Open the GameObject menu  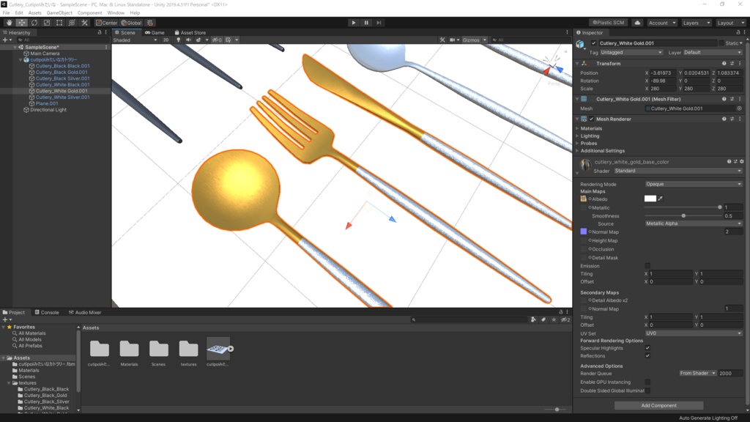(x=59, y=12)
